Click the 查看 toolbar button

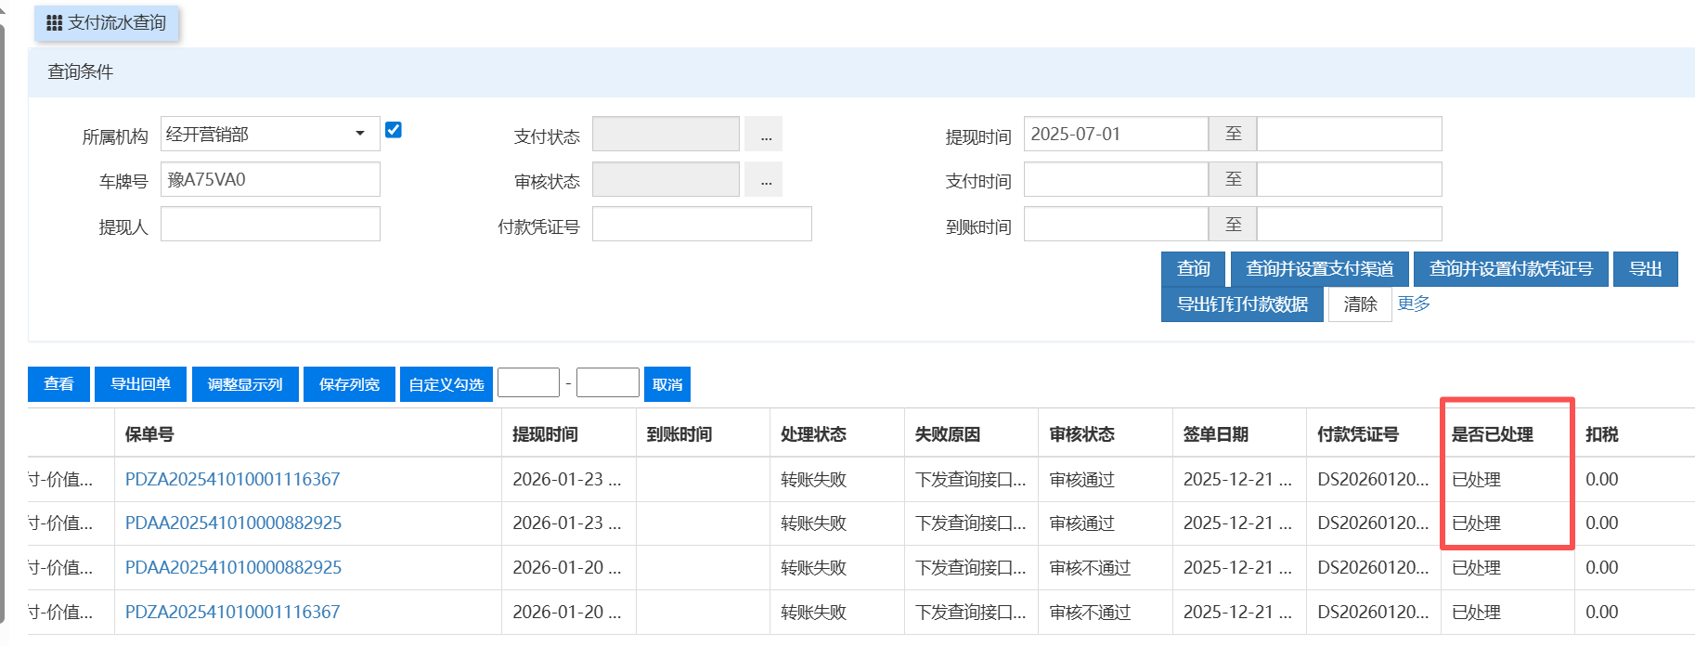[x=58, y=384]
